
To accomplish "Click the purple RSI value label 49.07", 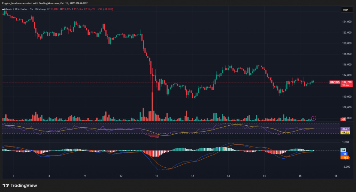I will (x=346, y=129).
